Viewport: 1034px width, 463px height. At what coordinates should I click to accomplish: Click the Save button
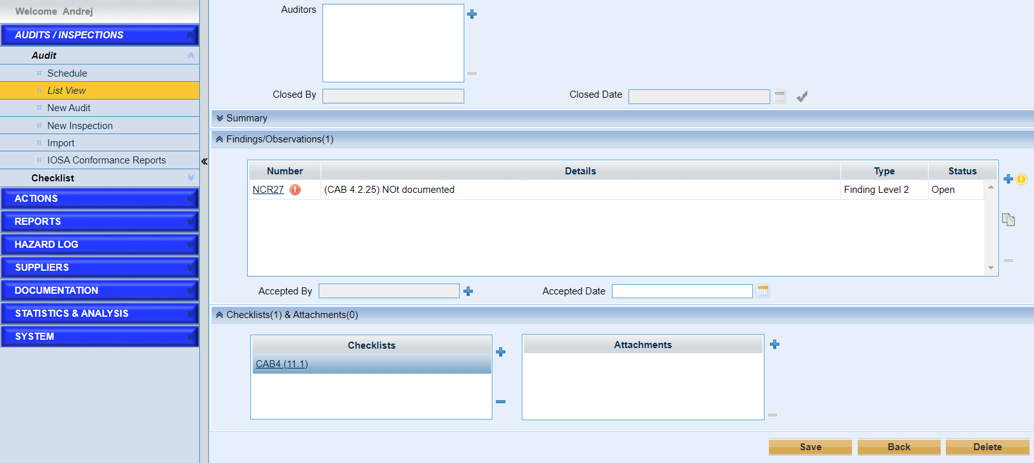(810, 447)
